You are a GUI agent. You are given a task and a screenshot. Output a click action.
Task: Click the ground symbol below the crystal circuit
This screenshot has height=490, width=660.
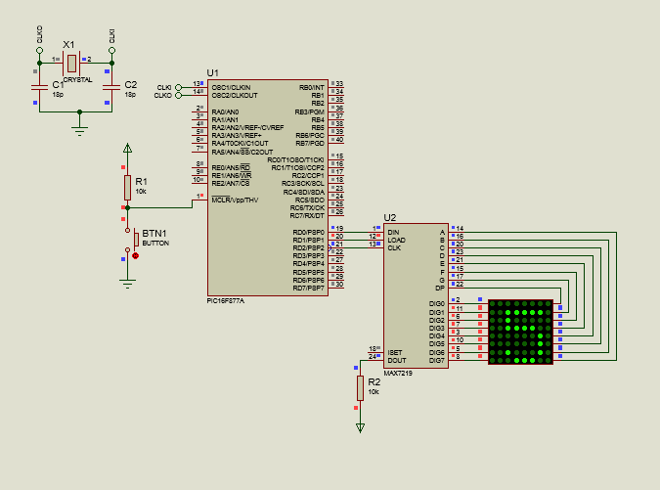coord(79,130)
